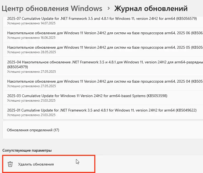Click the install status under KB5053598
This screenshot has height=173, width=203.
pos(31,101)
